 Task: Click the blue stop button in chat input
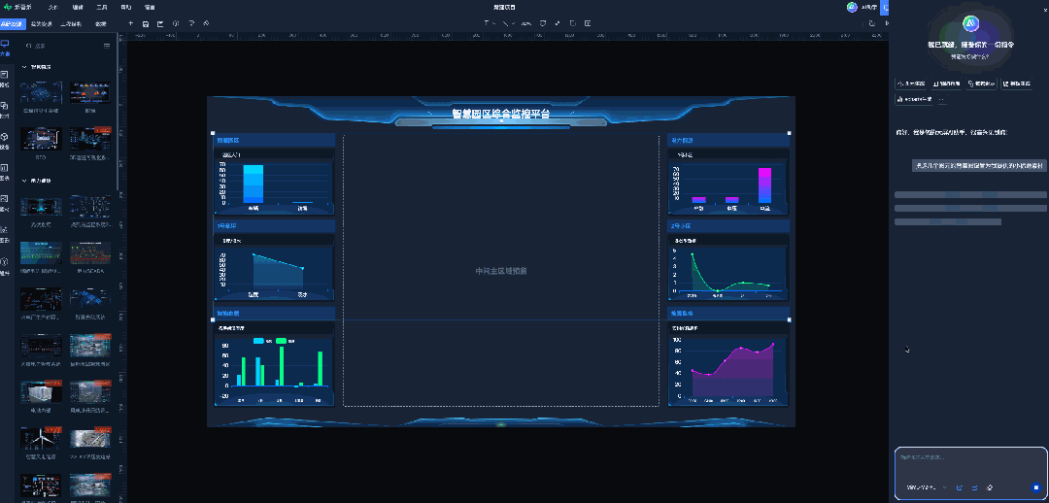1035,486
